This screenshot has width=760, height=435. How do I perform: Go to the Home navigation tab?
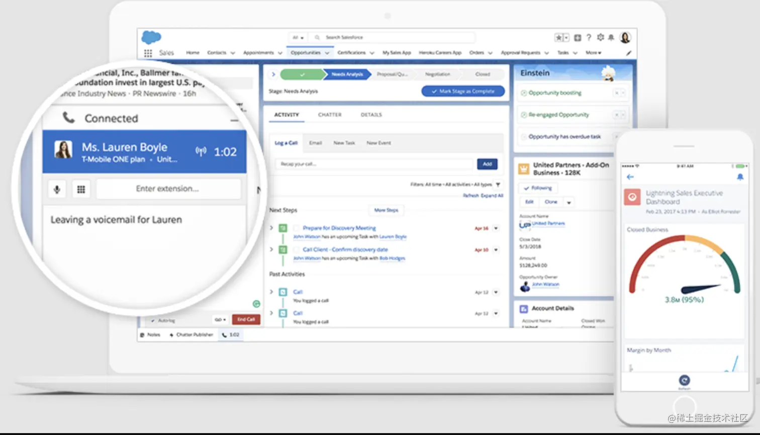click(193, 53)
